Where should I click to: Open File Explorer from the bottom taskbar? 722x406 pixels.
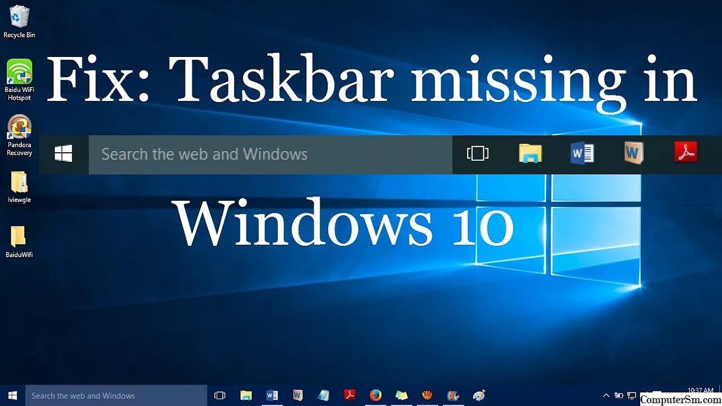click(246, 396)
